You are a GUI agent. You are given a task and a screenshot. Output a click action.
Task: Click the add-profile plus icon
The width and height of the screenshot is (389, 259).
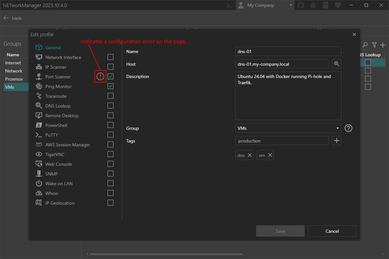pyautogui.click(x=383, y=45)
